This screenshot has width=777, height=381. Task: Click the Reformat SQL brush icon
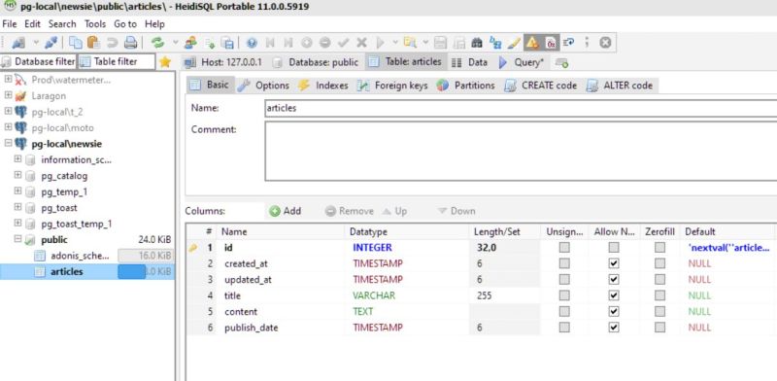514,43
